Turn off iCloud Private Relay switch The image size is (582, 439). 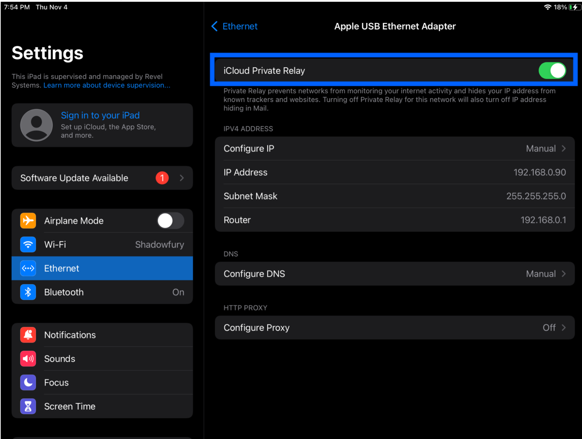coord(552,70)
